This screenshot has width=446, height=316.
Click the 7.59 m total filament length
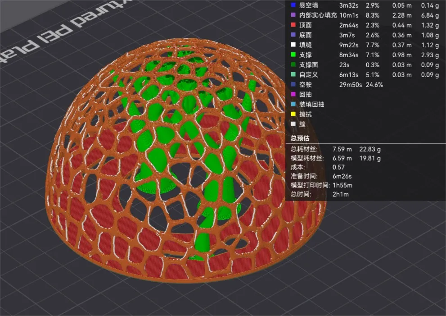click(x=342, y=149)
